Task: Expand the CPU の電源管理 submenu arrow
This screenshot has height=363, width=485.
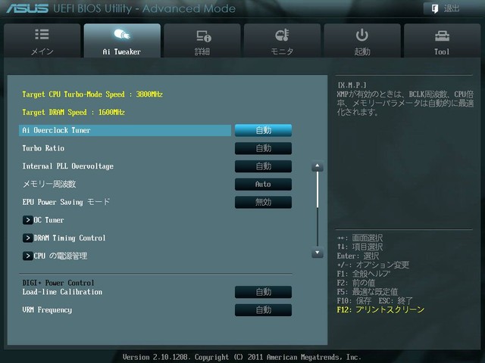Action: coord(27,256)
